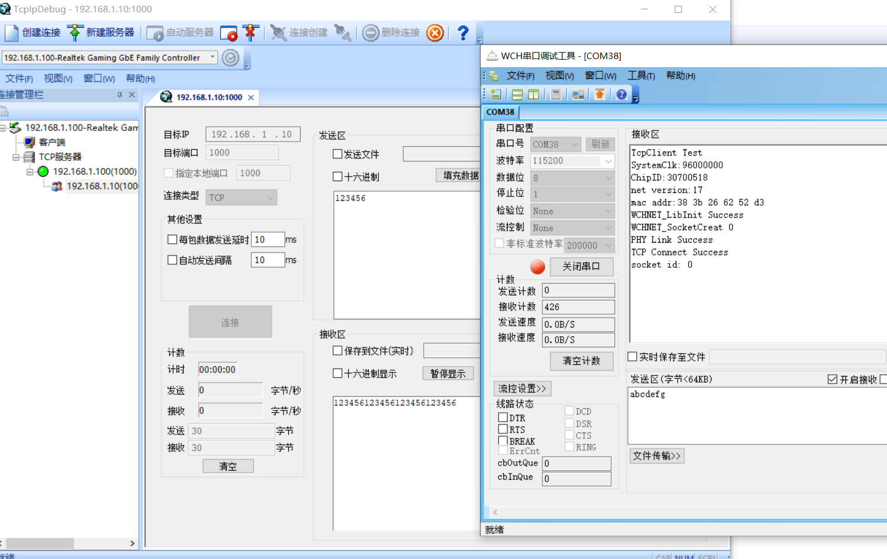
Task: Click the new serial window icon in WCH toolbar
Action: pyautogui.click(x=496, y=95)
